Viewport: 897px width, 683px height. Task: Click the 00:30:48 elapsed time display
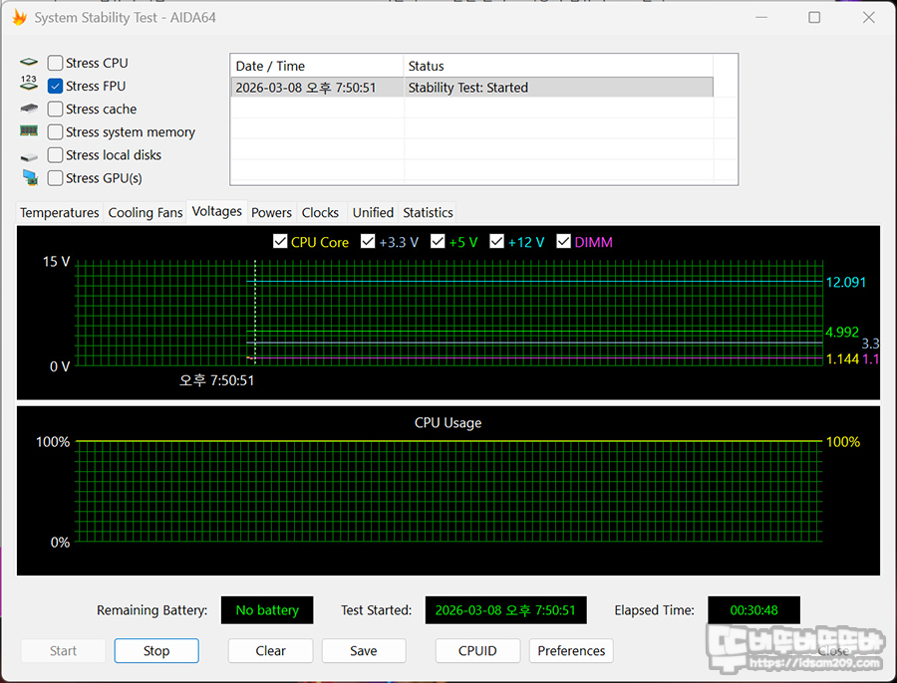coord(754,610)
